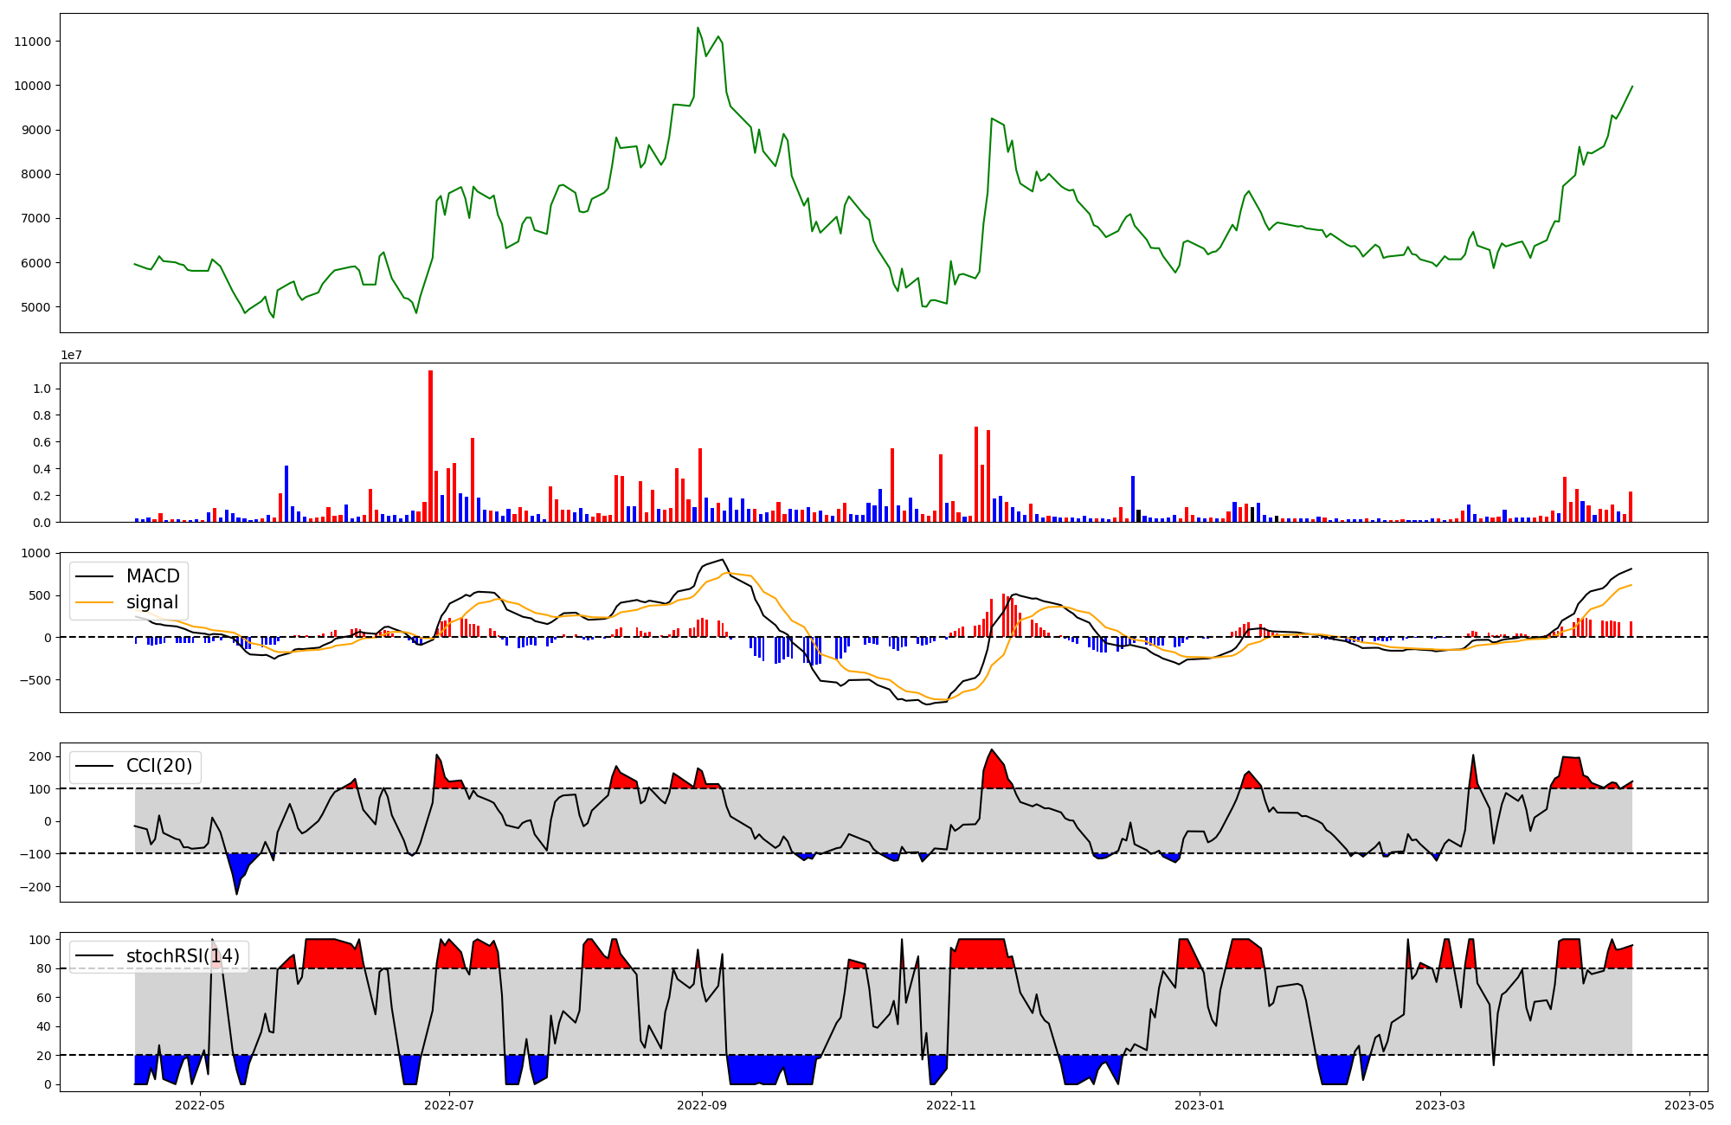The image size is (1731, 1125).
Task: Click the 2022-07 date axis label
Action: click(450, 1104)
